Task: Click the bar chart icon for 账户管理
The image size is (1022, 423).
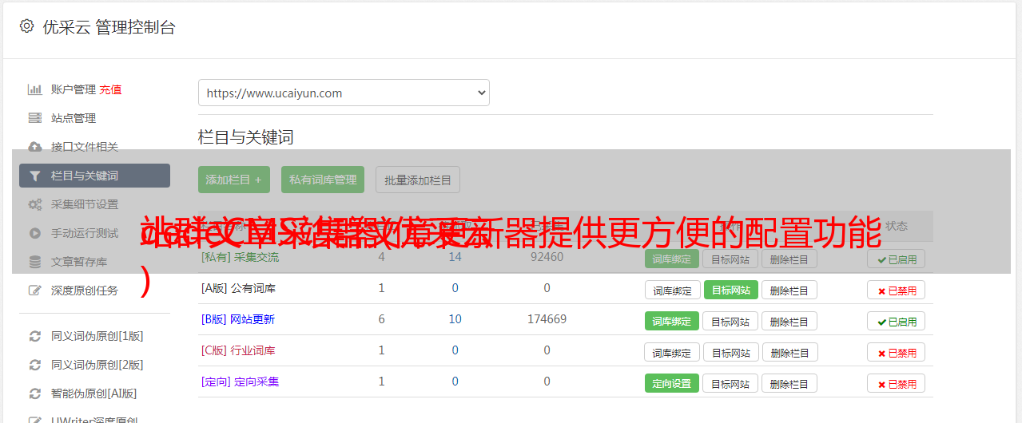Action: point(34,89)
